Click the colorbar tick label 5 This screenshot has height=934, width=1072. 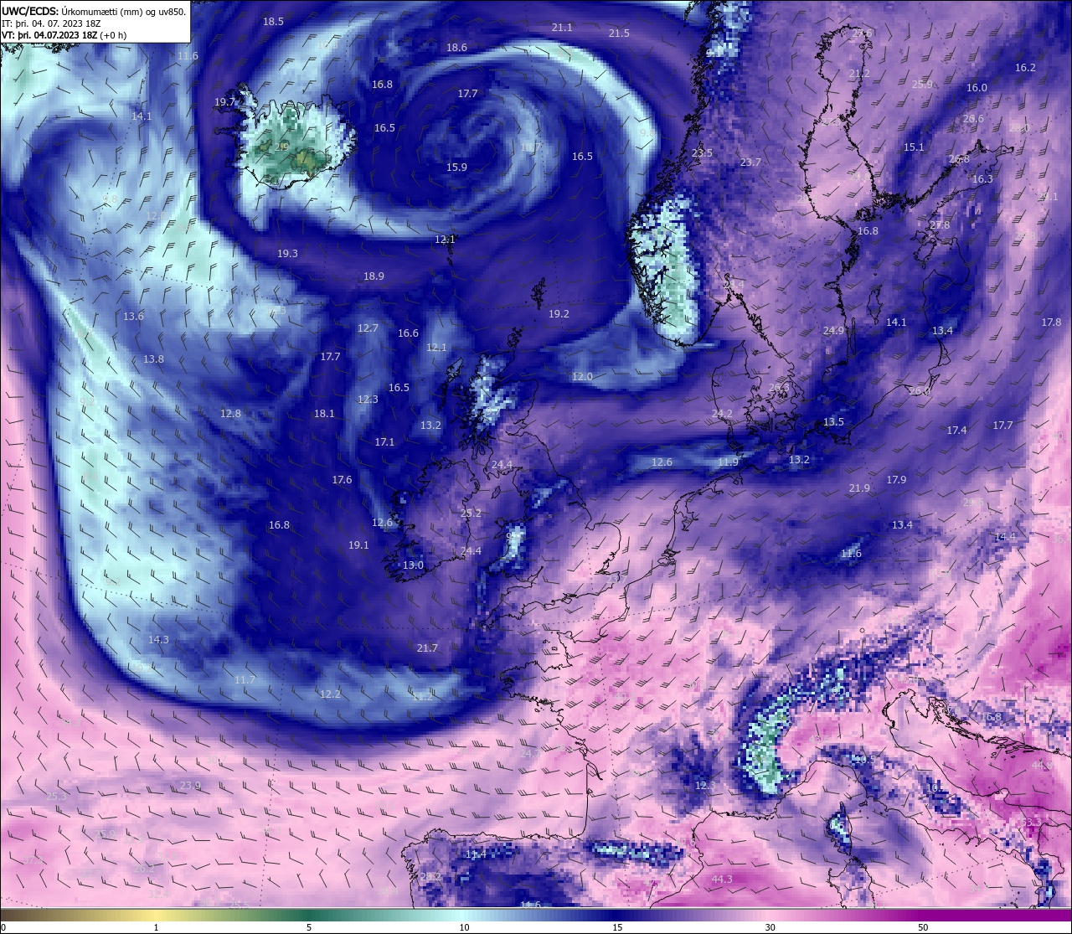click(x=309, y=927)
